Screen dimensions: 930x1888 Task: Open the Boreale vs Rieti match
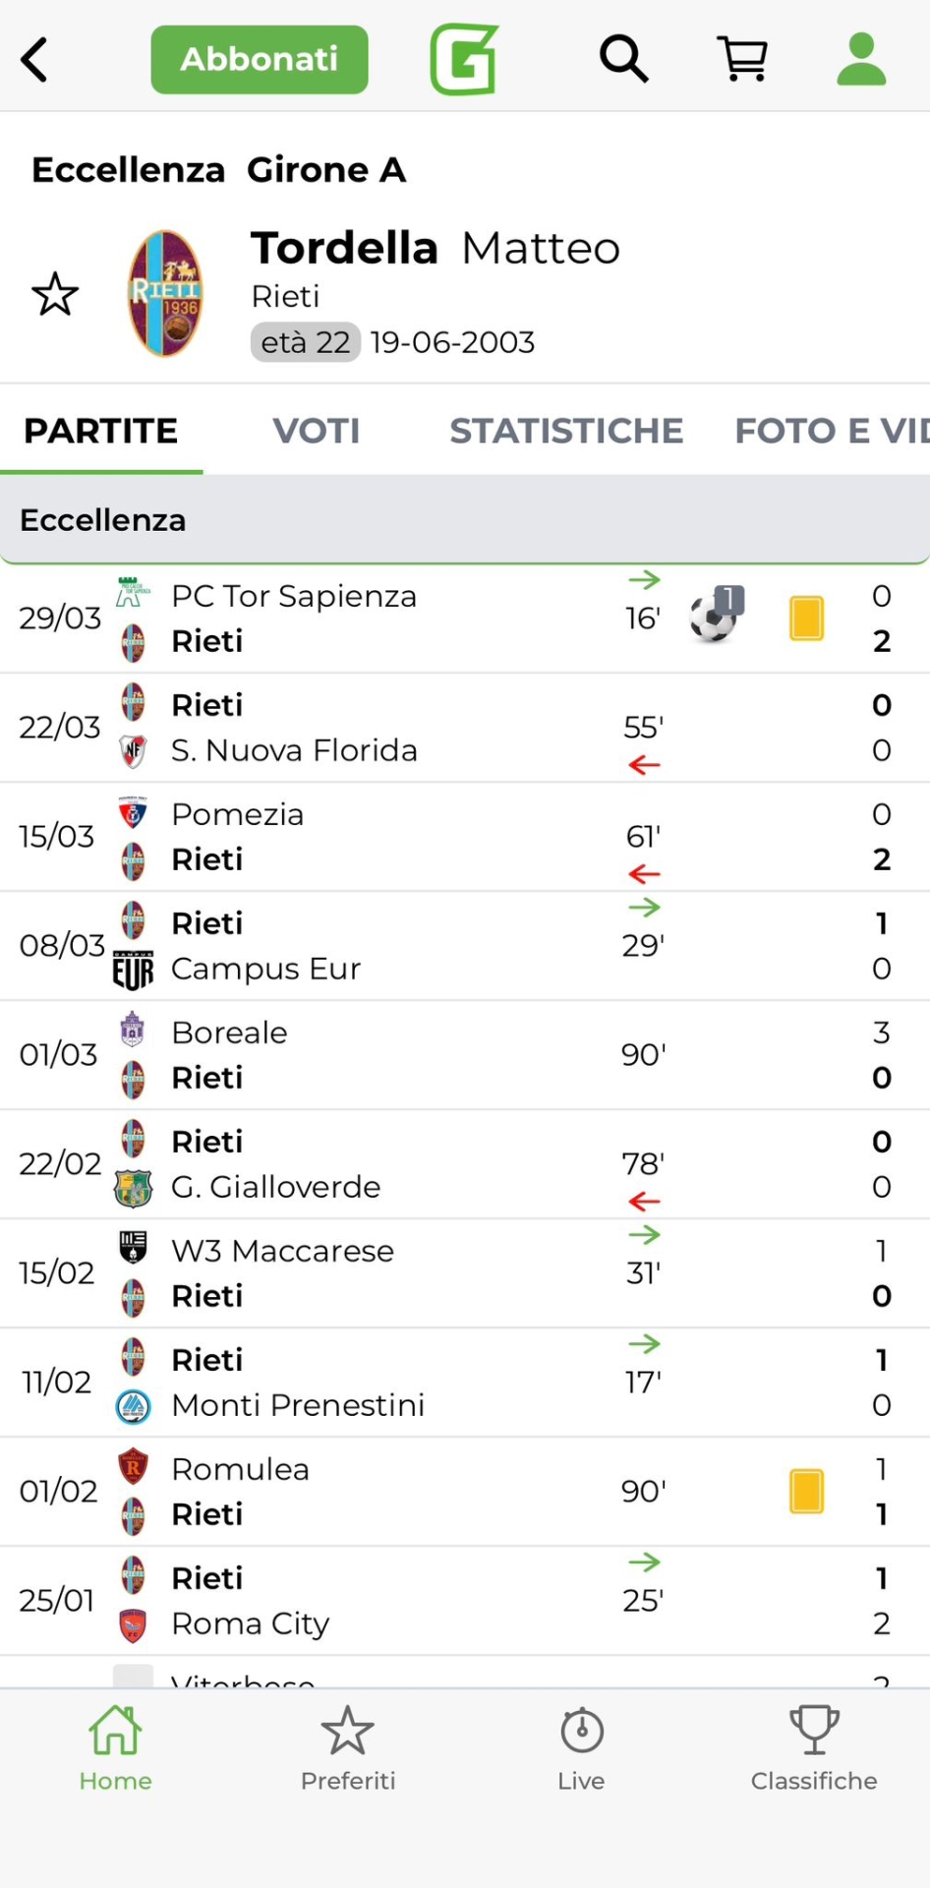click(x=295, y=1055)
